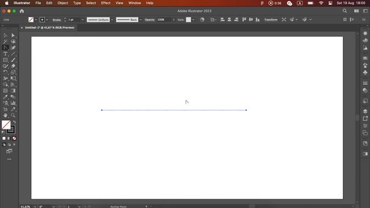370x208 pixels.
Task: Open the Type menu
Action: 77,3
